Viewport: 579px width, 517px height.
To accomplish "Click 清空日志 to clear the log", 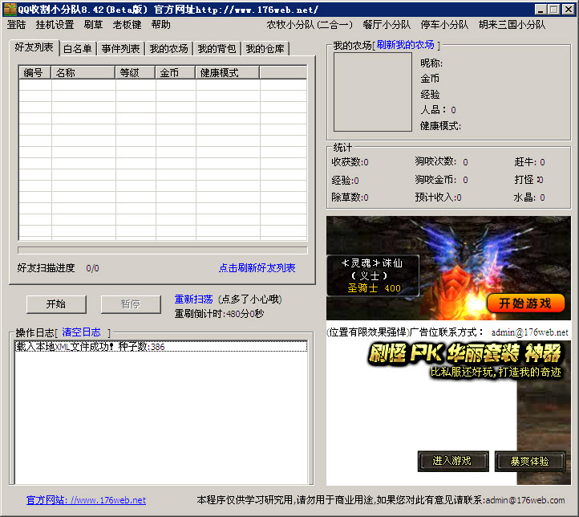I will point(81,332).
